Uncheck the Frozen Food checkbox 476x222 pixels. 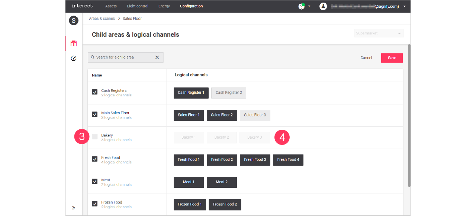[95, 203]
